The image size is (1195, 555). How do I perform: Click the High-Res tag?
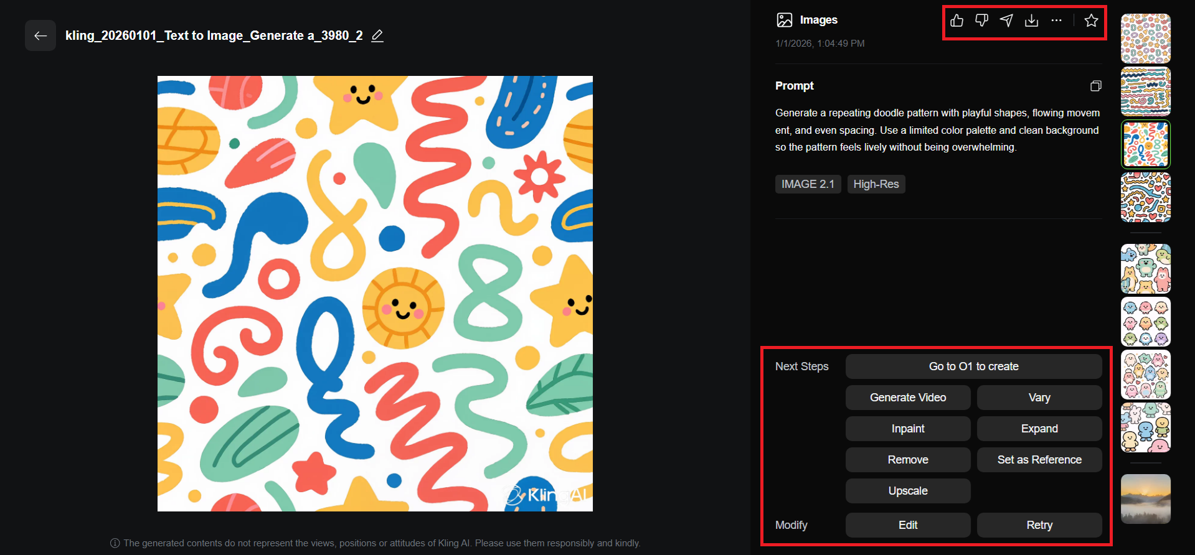click(x=876, y=184)
